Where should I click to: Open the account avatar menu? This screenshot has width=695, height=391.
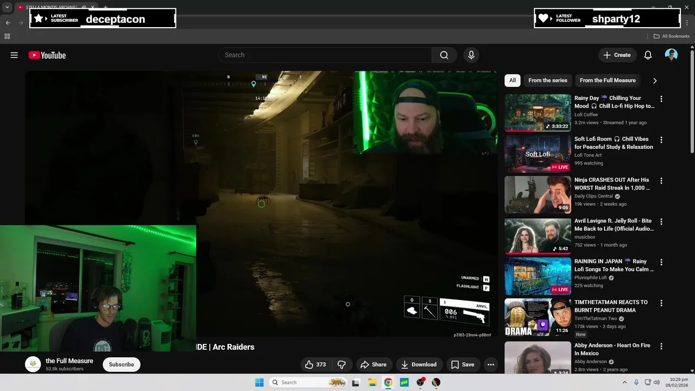pyautogui.click(x=671, y=55)
